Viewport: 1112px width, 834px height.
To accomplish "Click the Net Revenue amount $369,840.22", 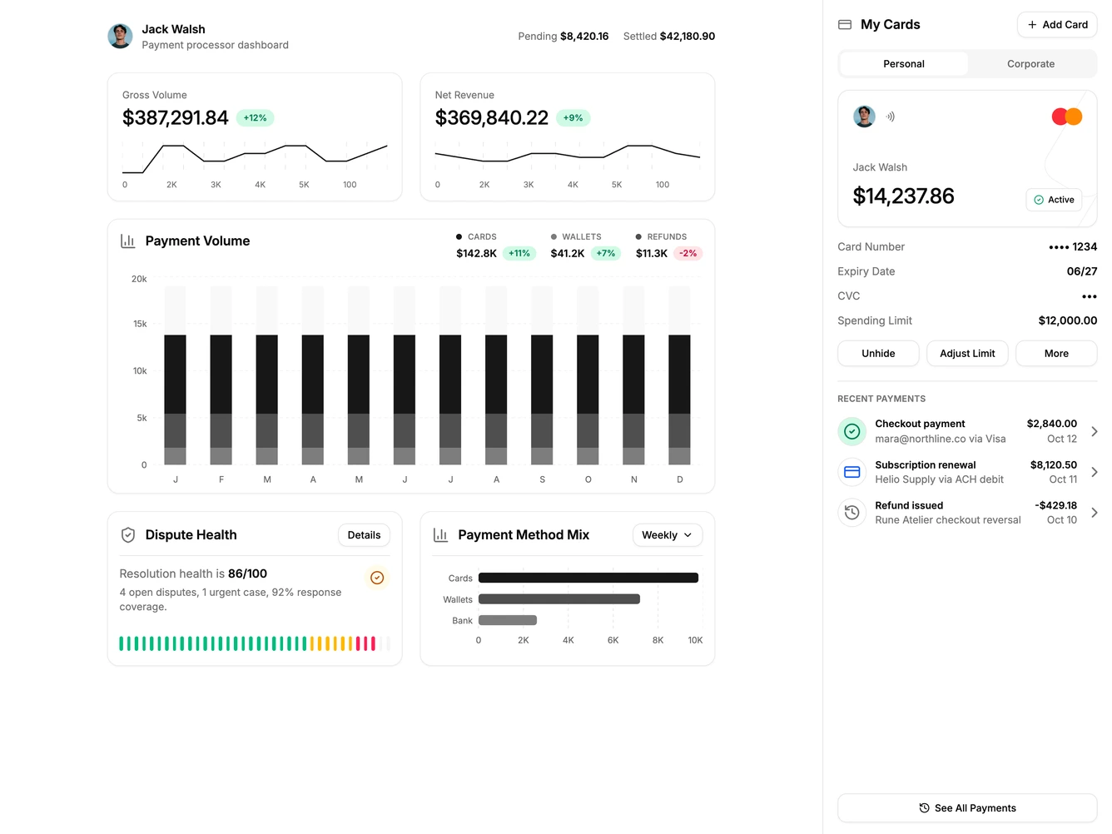I will [492, 118].
